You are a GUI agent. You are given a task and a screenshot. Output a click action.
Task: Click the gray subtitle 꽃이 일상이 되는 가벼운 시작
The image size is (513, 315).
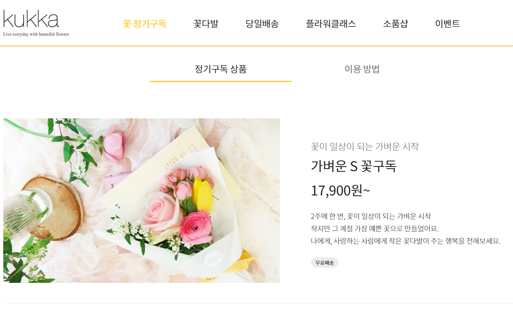tap(365, 146)
